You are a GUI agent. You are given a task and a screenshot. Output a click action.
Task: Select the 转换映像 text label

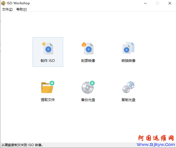pos(128,61)
